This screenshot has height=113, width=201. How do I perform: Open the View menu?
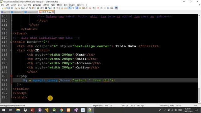click(19, 5)
